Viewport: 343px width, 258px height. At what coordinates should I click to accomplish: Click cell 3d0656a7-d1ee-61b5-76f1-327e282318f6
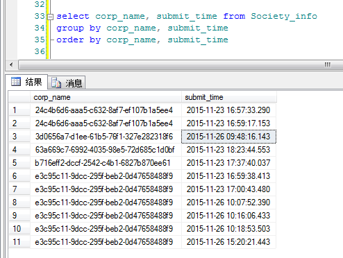tap(106, 137)
